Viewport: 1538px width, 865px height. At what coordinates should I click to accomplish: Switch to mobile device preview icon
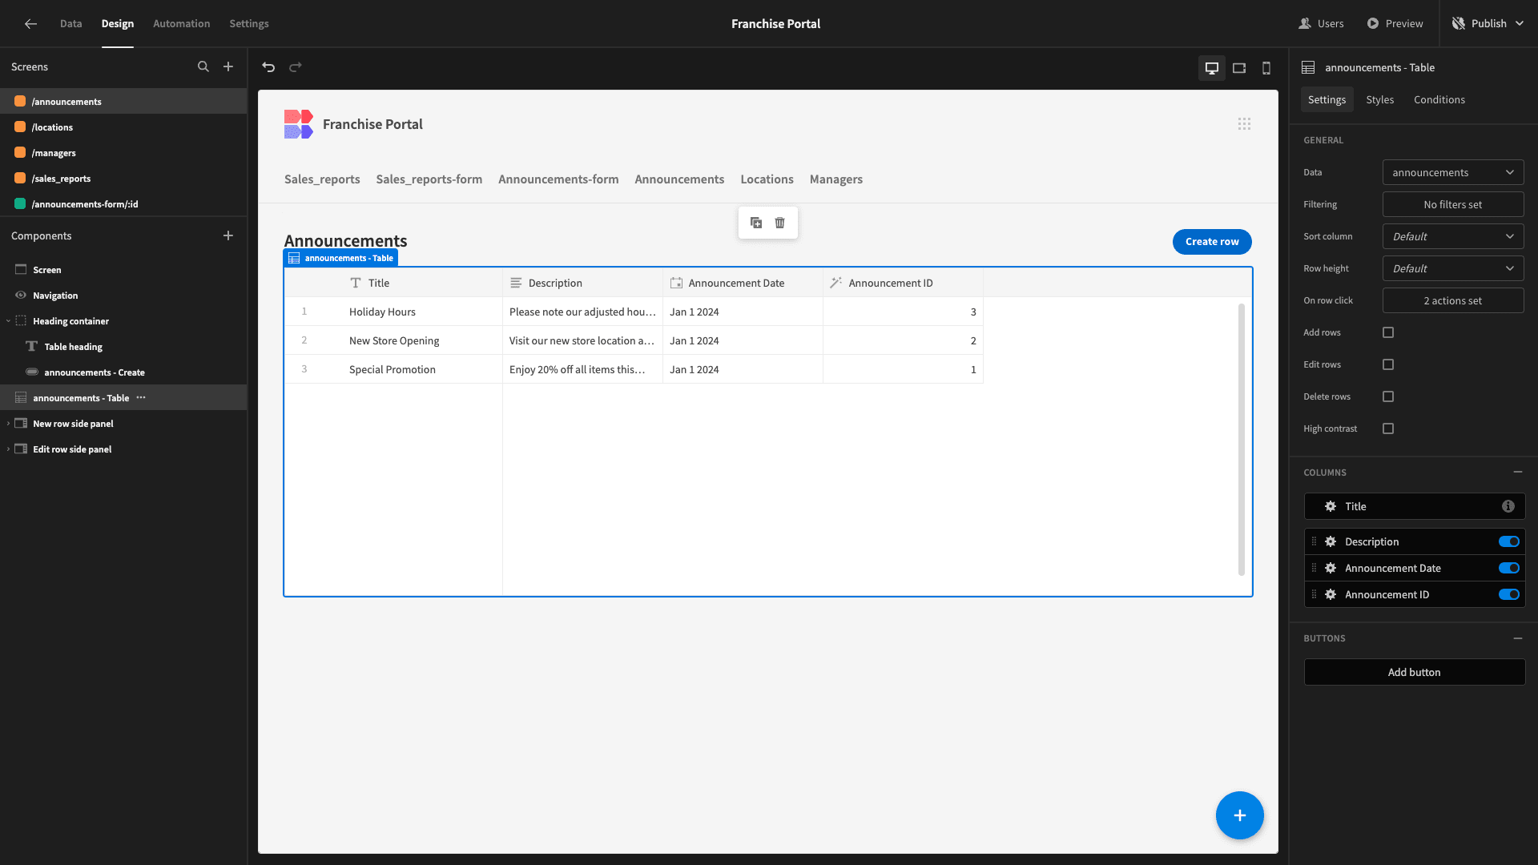[1266, 68]
